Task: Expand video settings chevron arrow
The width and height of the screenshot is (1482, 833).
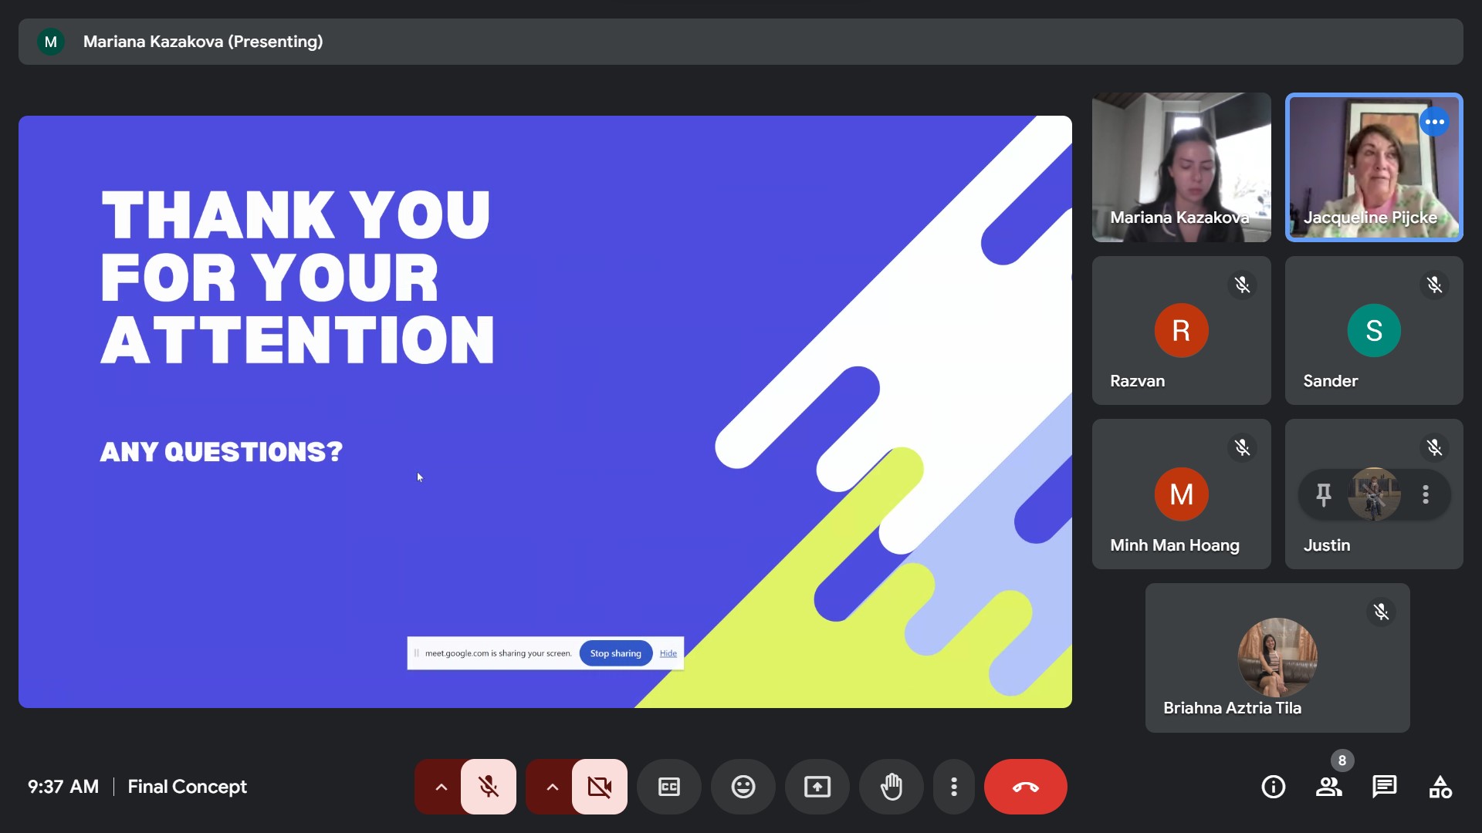Action: 552,787
